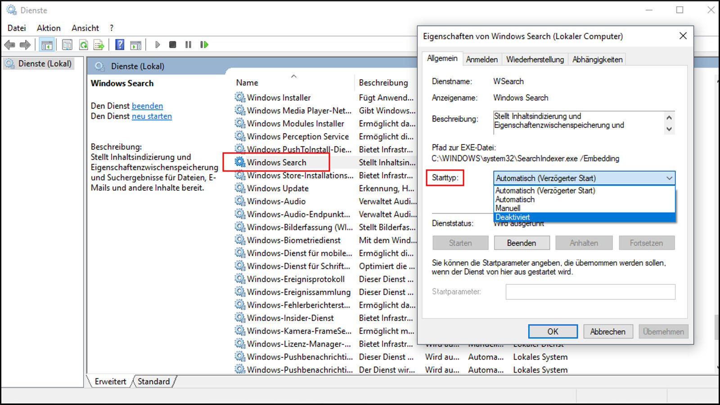Switch to the Abhängigkeiten tab

[597, 59]
